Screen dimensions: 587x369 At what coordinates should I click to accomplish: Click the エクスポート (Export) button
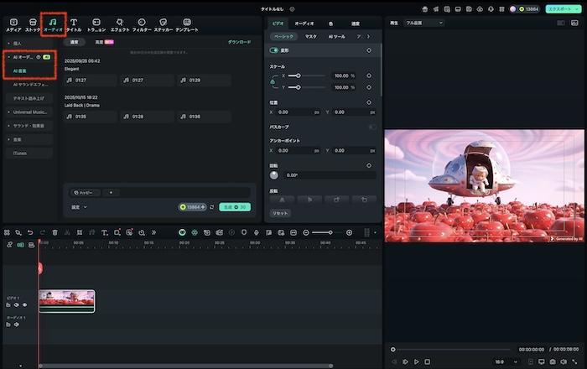(559, 8)
